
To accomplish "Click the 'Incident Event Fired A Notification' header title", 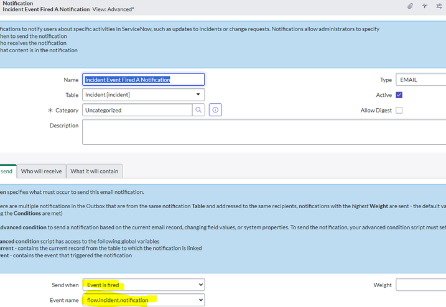I will [x=46, y=9].
